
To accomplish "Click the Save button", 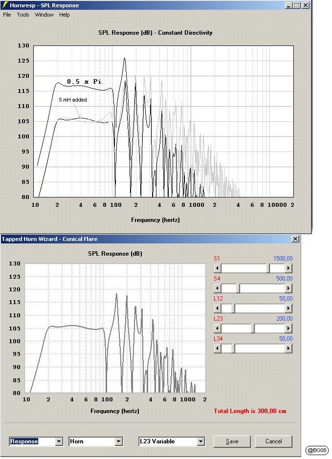I will [232, 441].
